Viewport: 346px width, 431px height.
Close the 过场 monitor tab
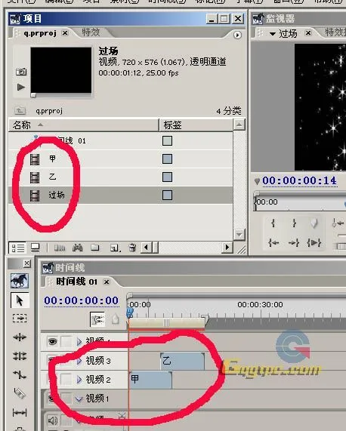tap(308, 33)
